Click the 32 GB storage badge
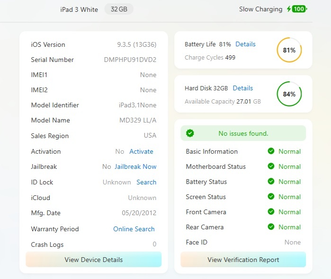The image size is (331, 279). [119, 9]
